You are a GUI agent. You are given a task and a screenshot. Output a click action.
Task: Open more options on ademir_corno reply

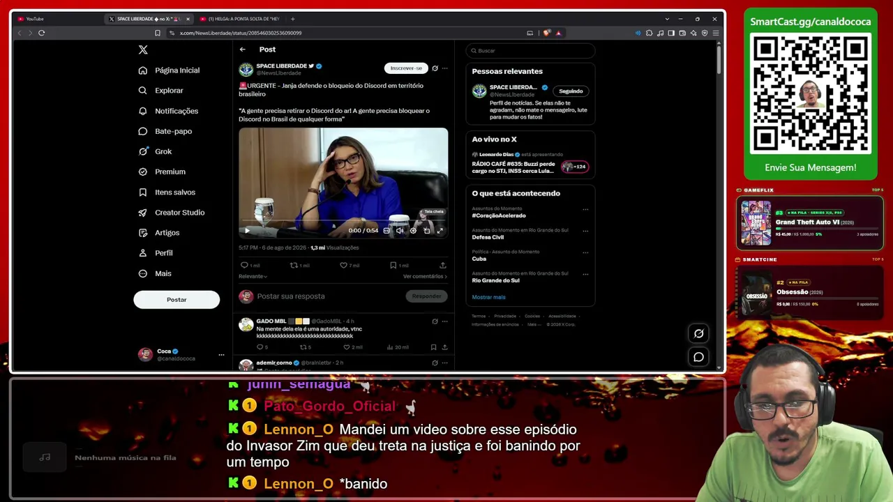point(444,363)
